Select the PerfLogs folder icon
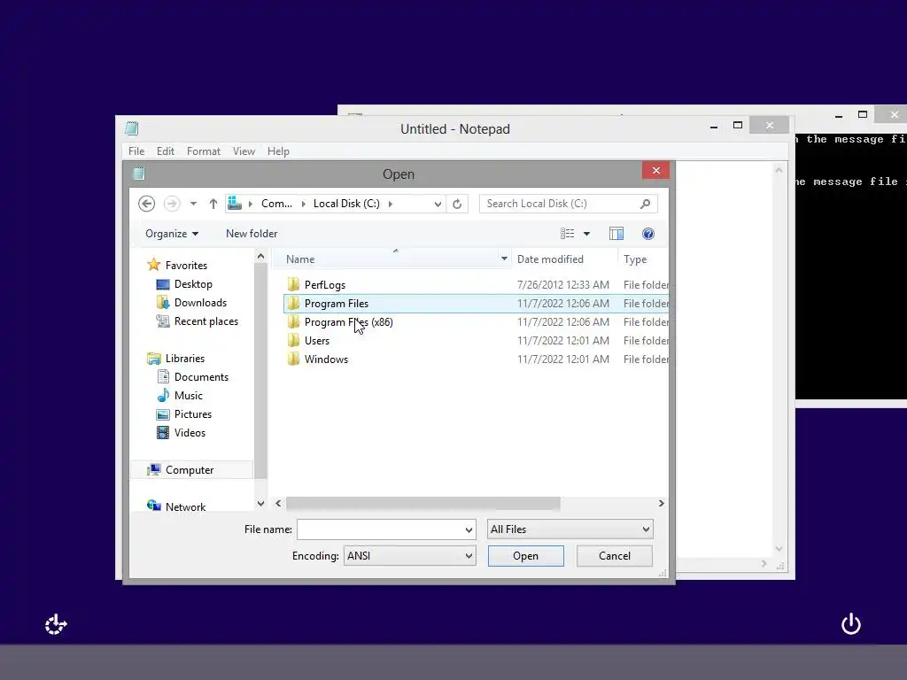Image resolution: width=907 pixels, height=680 pixels. [294, 284]
